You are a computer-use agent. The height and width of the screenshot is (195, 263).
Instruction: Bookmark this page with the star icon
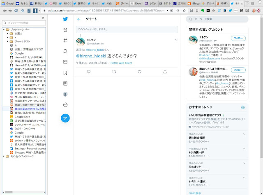(184, 11)
